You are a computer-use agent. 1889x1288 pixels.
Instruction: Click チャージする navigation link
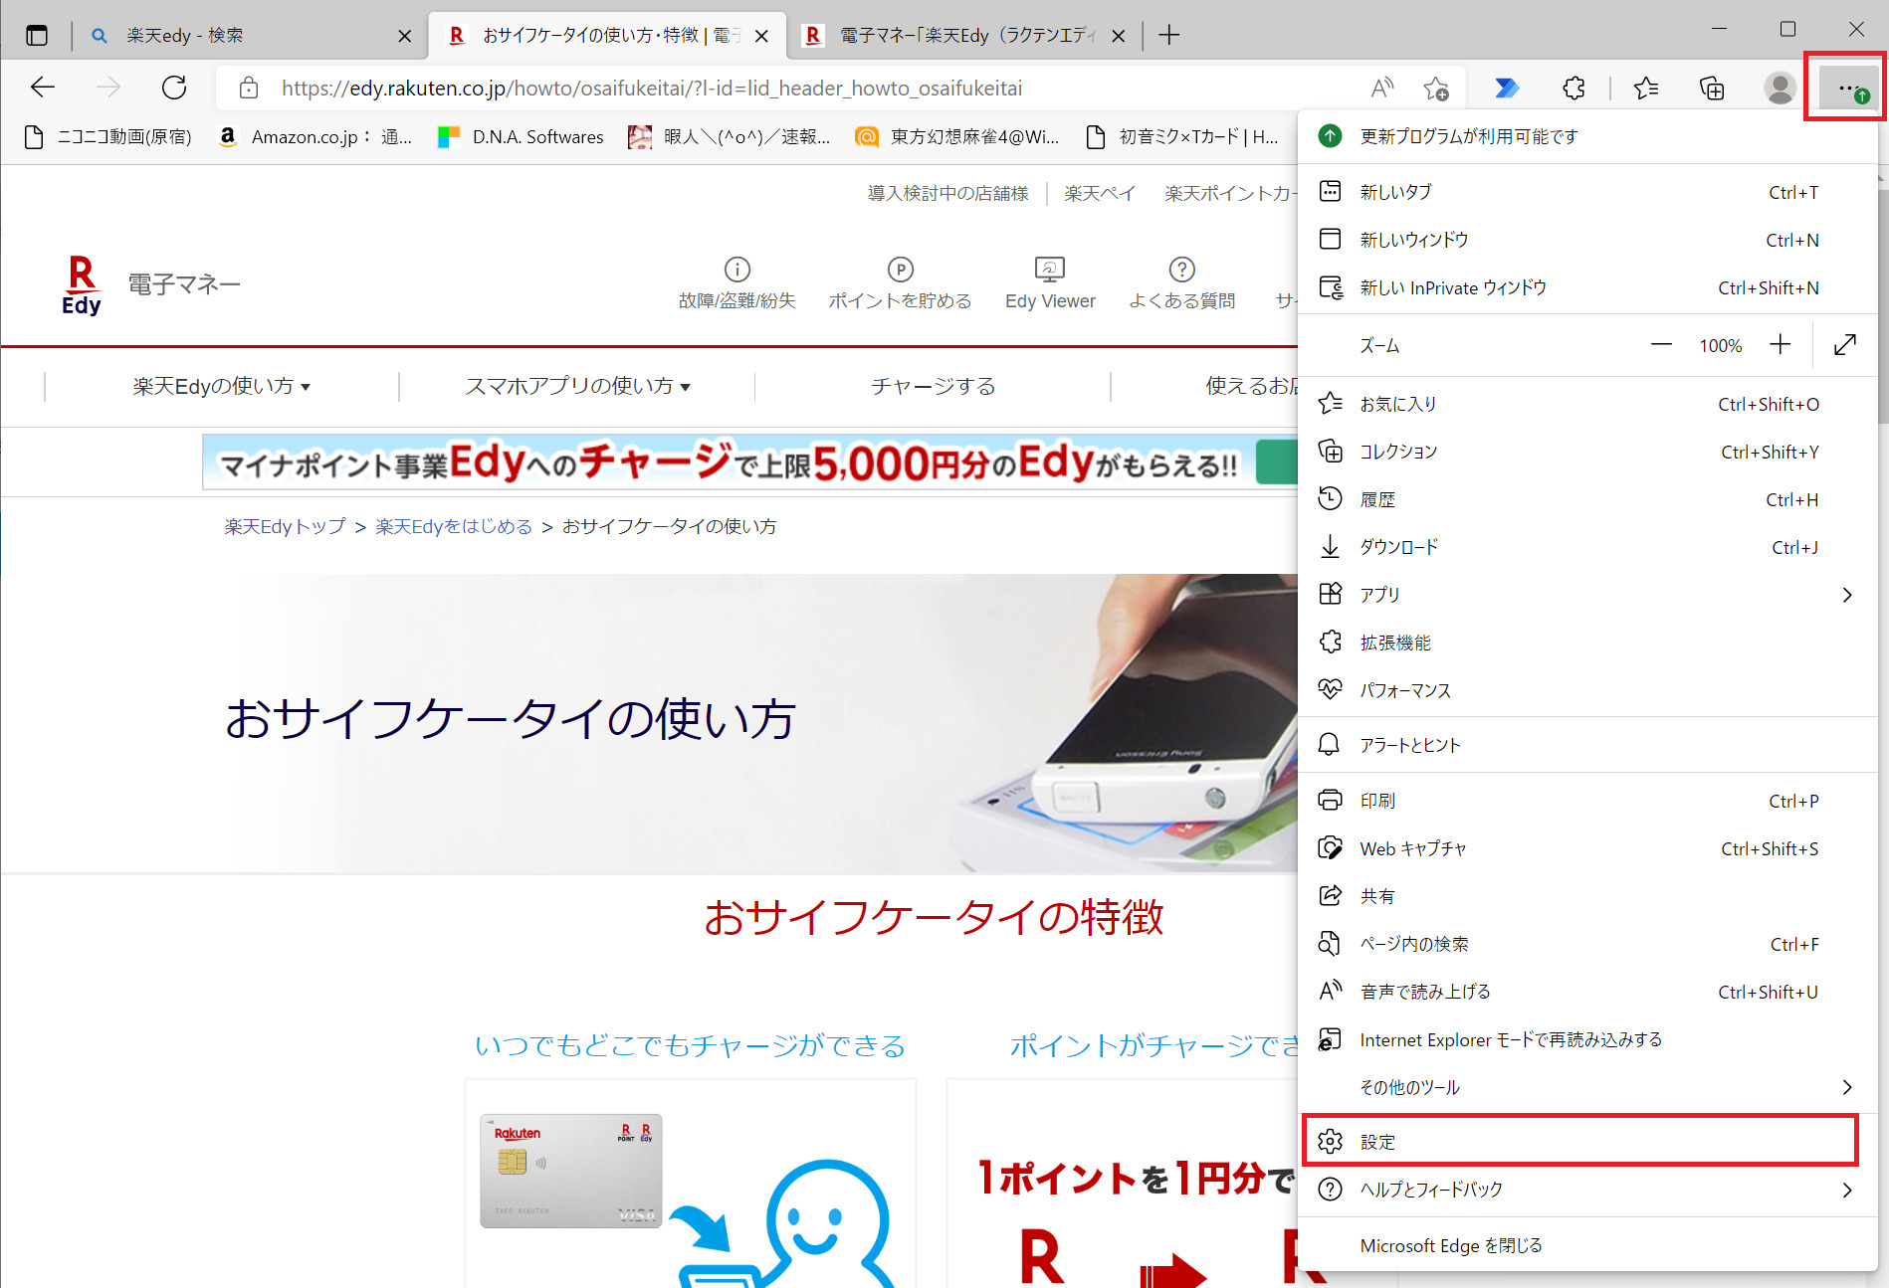pyautogui.click(x=933, y=386)
